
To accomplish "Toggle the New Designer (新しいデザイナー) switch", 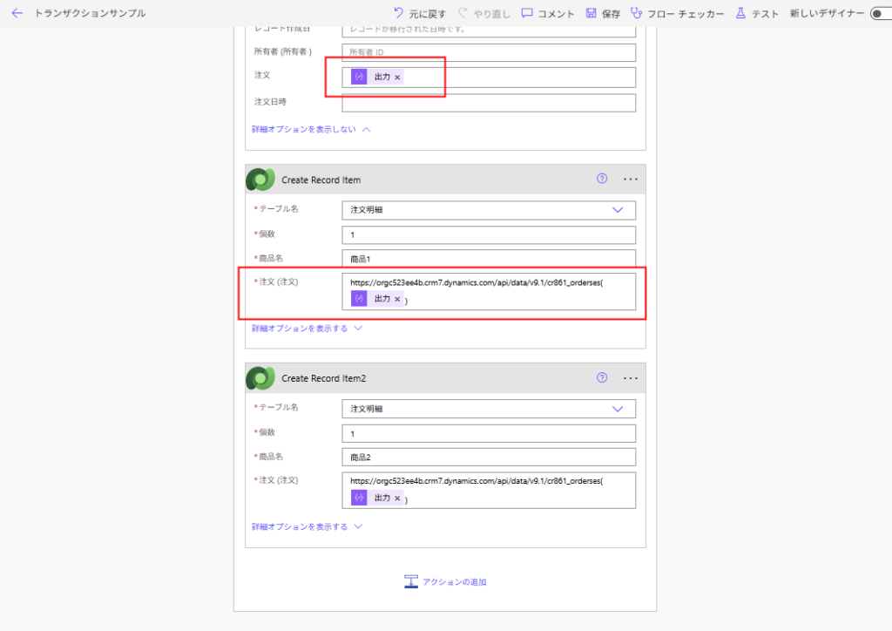I will (879, 14).
